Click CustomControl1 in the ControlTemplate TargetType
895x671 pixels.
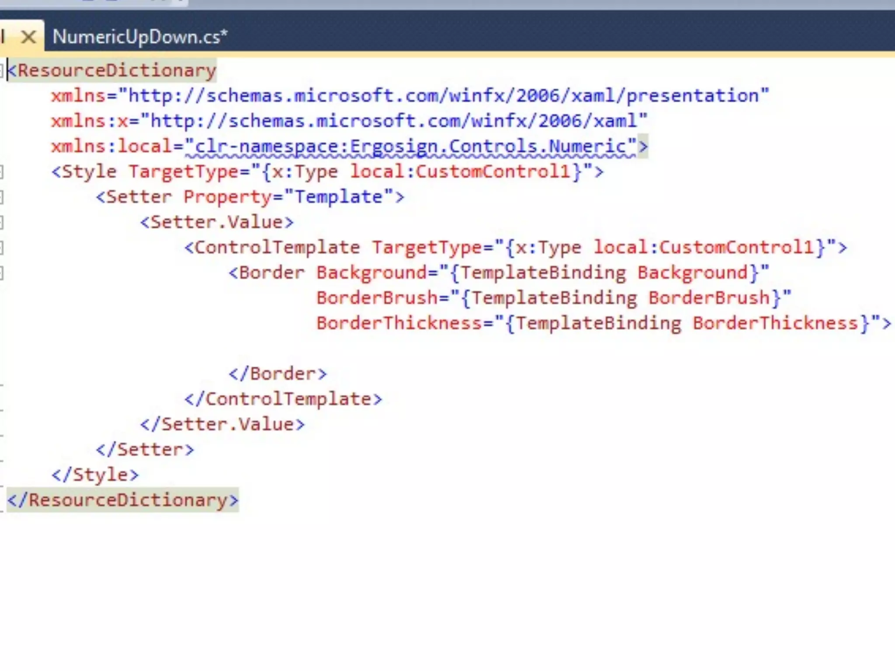pos(737,248)
